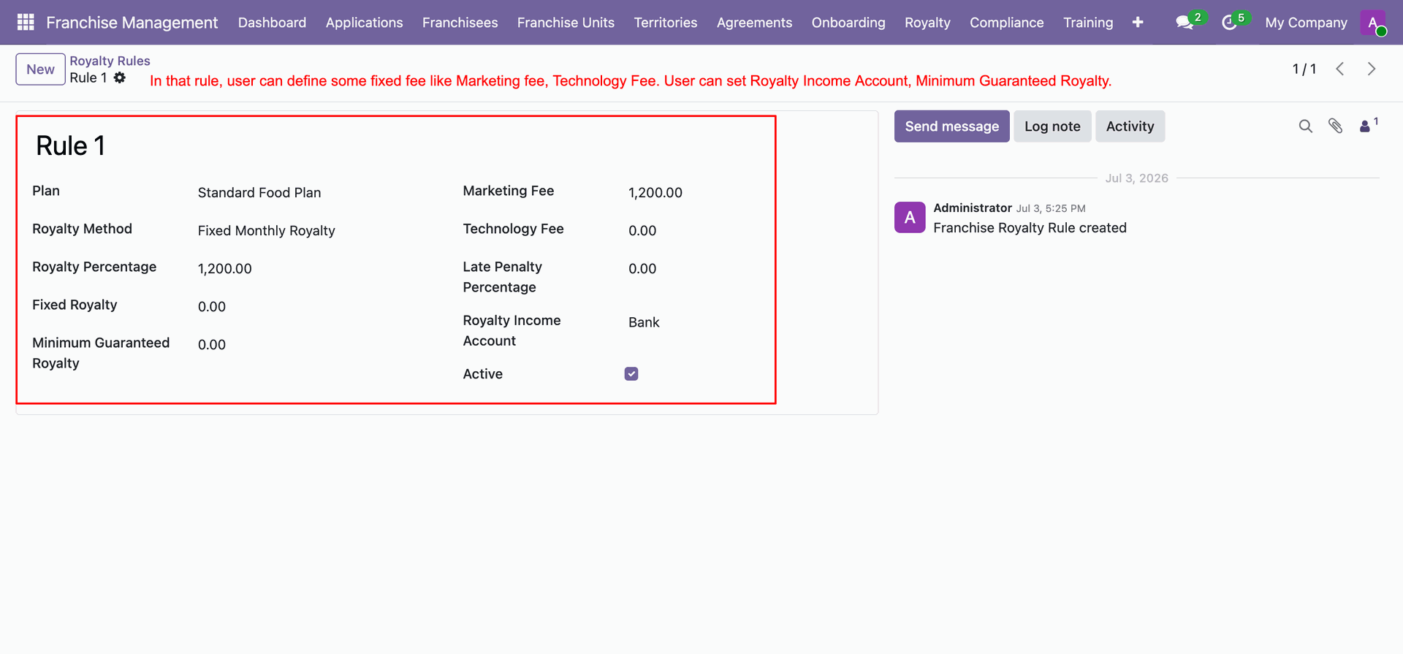Click the 'Marketing Fee' label

click(508, 191)
